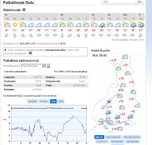Click the search arrow button next to Oulu field

pyautogui.click(x=139, y=2)
